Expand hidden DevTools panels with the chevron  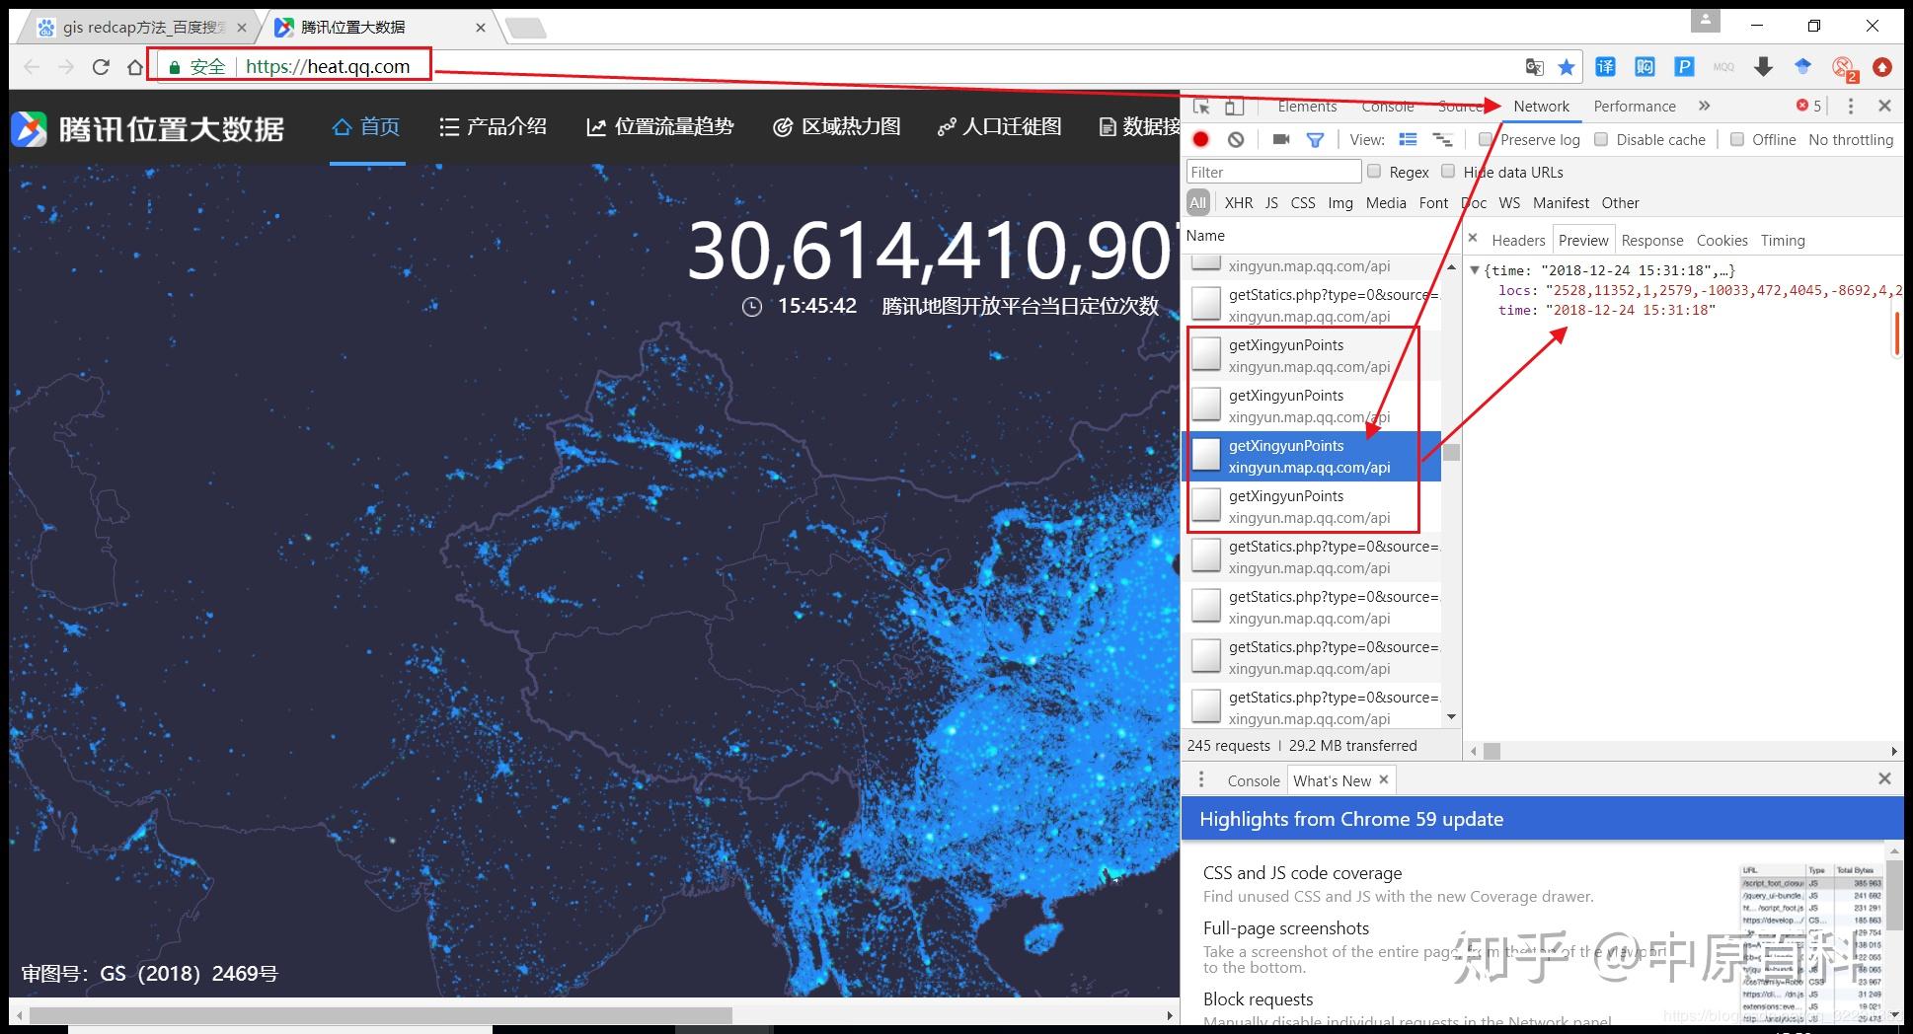pyautogui.click(x=1705, y=106)
